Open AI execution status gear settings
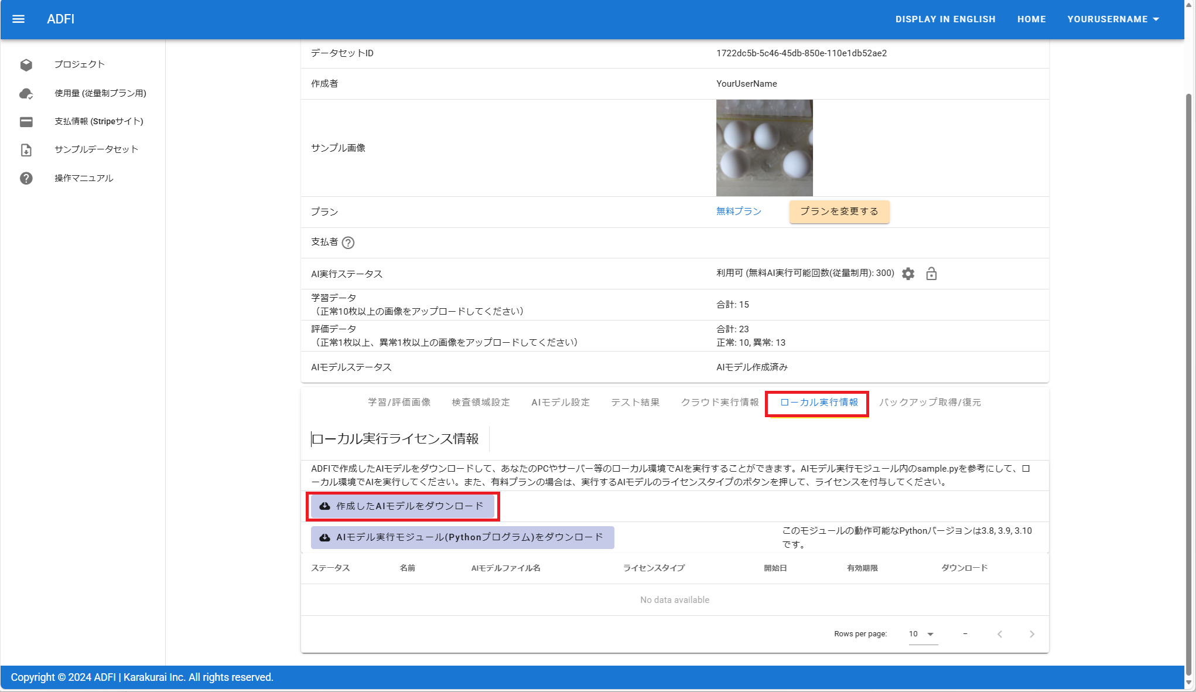This screenshot has width=1196, height=692. click(x=908, y=274)
